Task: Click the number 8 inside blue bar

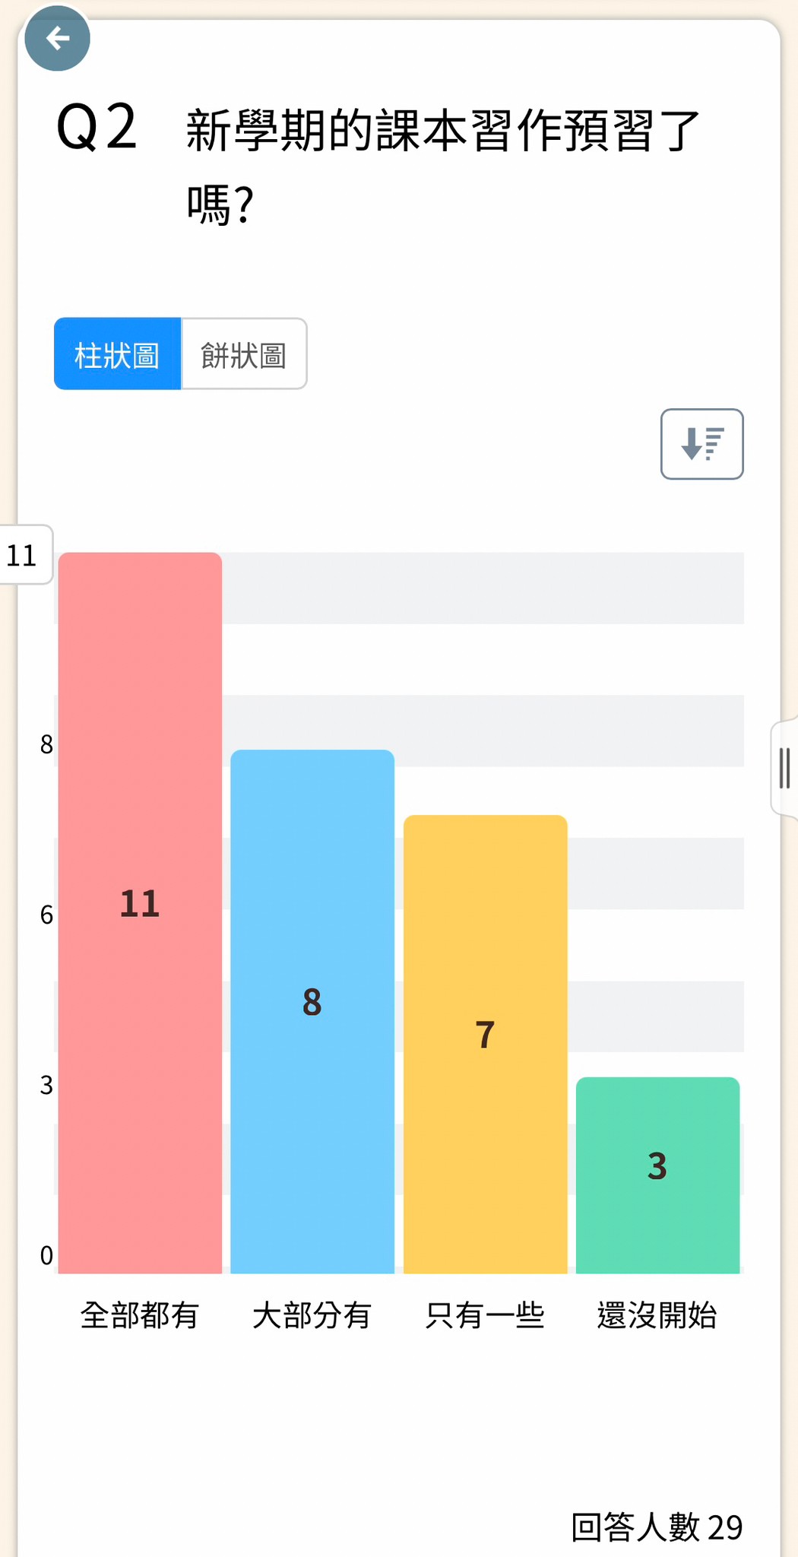Action: (x=312, y=1002)
